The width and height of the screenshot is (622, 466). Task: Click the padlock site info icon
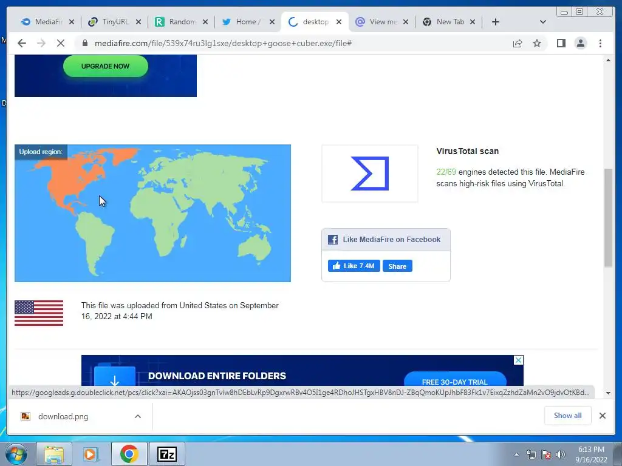pos(84,43)
